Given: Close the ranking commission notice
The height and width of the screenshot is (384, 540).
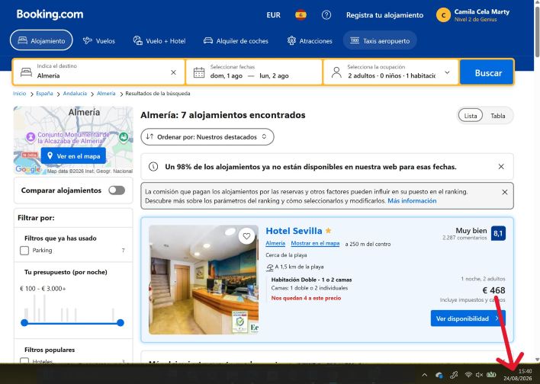Looking at the screenshot, I should pyautogui.click(x=504, y=192).
